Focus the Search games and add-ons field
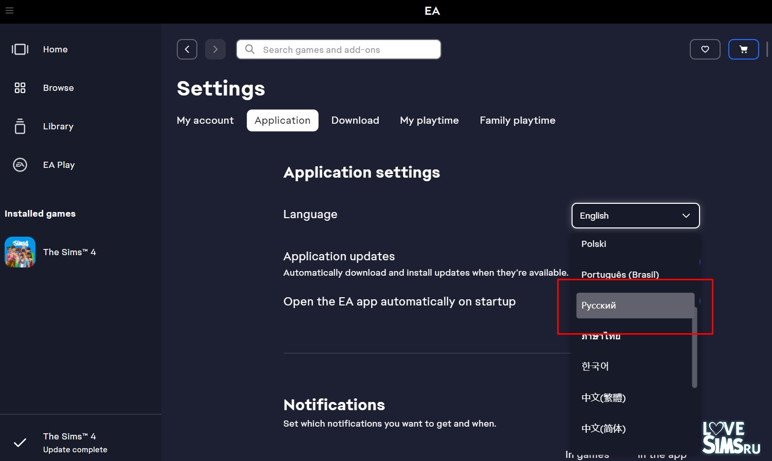Viewport: 772px width, 461px height. 339,49
